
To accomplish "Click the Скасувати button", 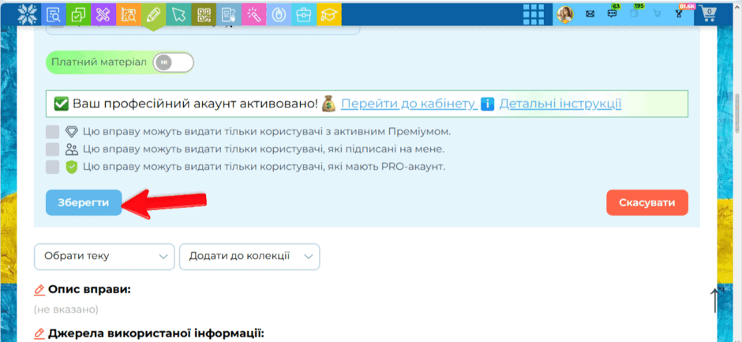I will (647, 203).
